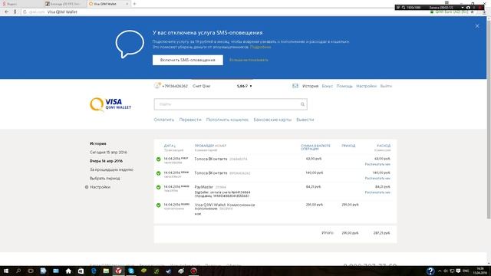Open Подробнее link in the banner
Viewport: 491px width, 276px height.
[261, 47]
